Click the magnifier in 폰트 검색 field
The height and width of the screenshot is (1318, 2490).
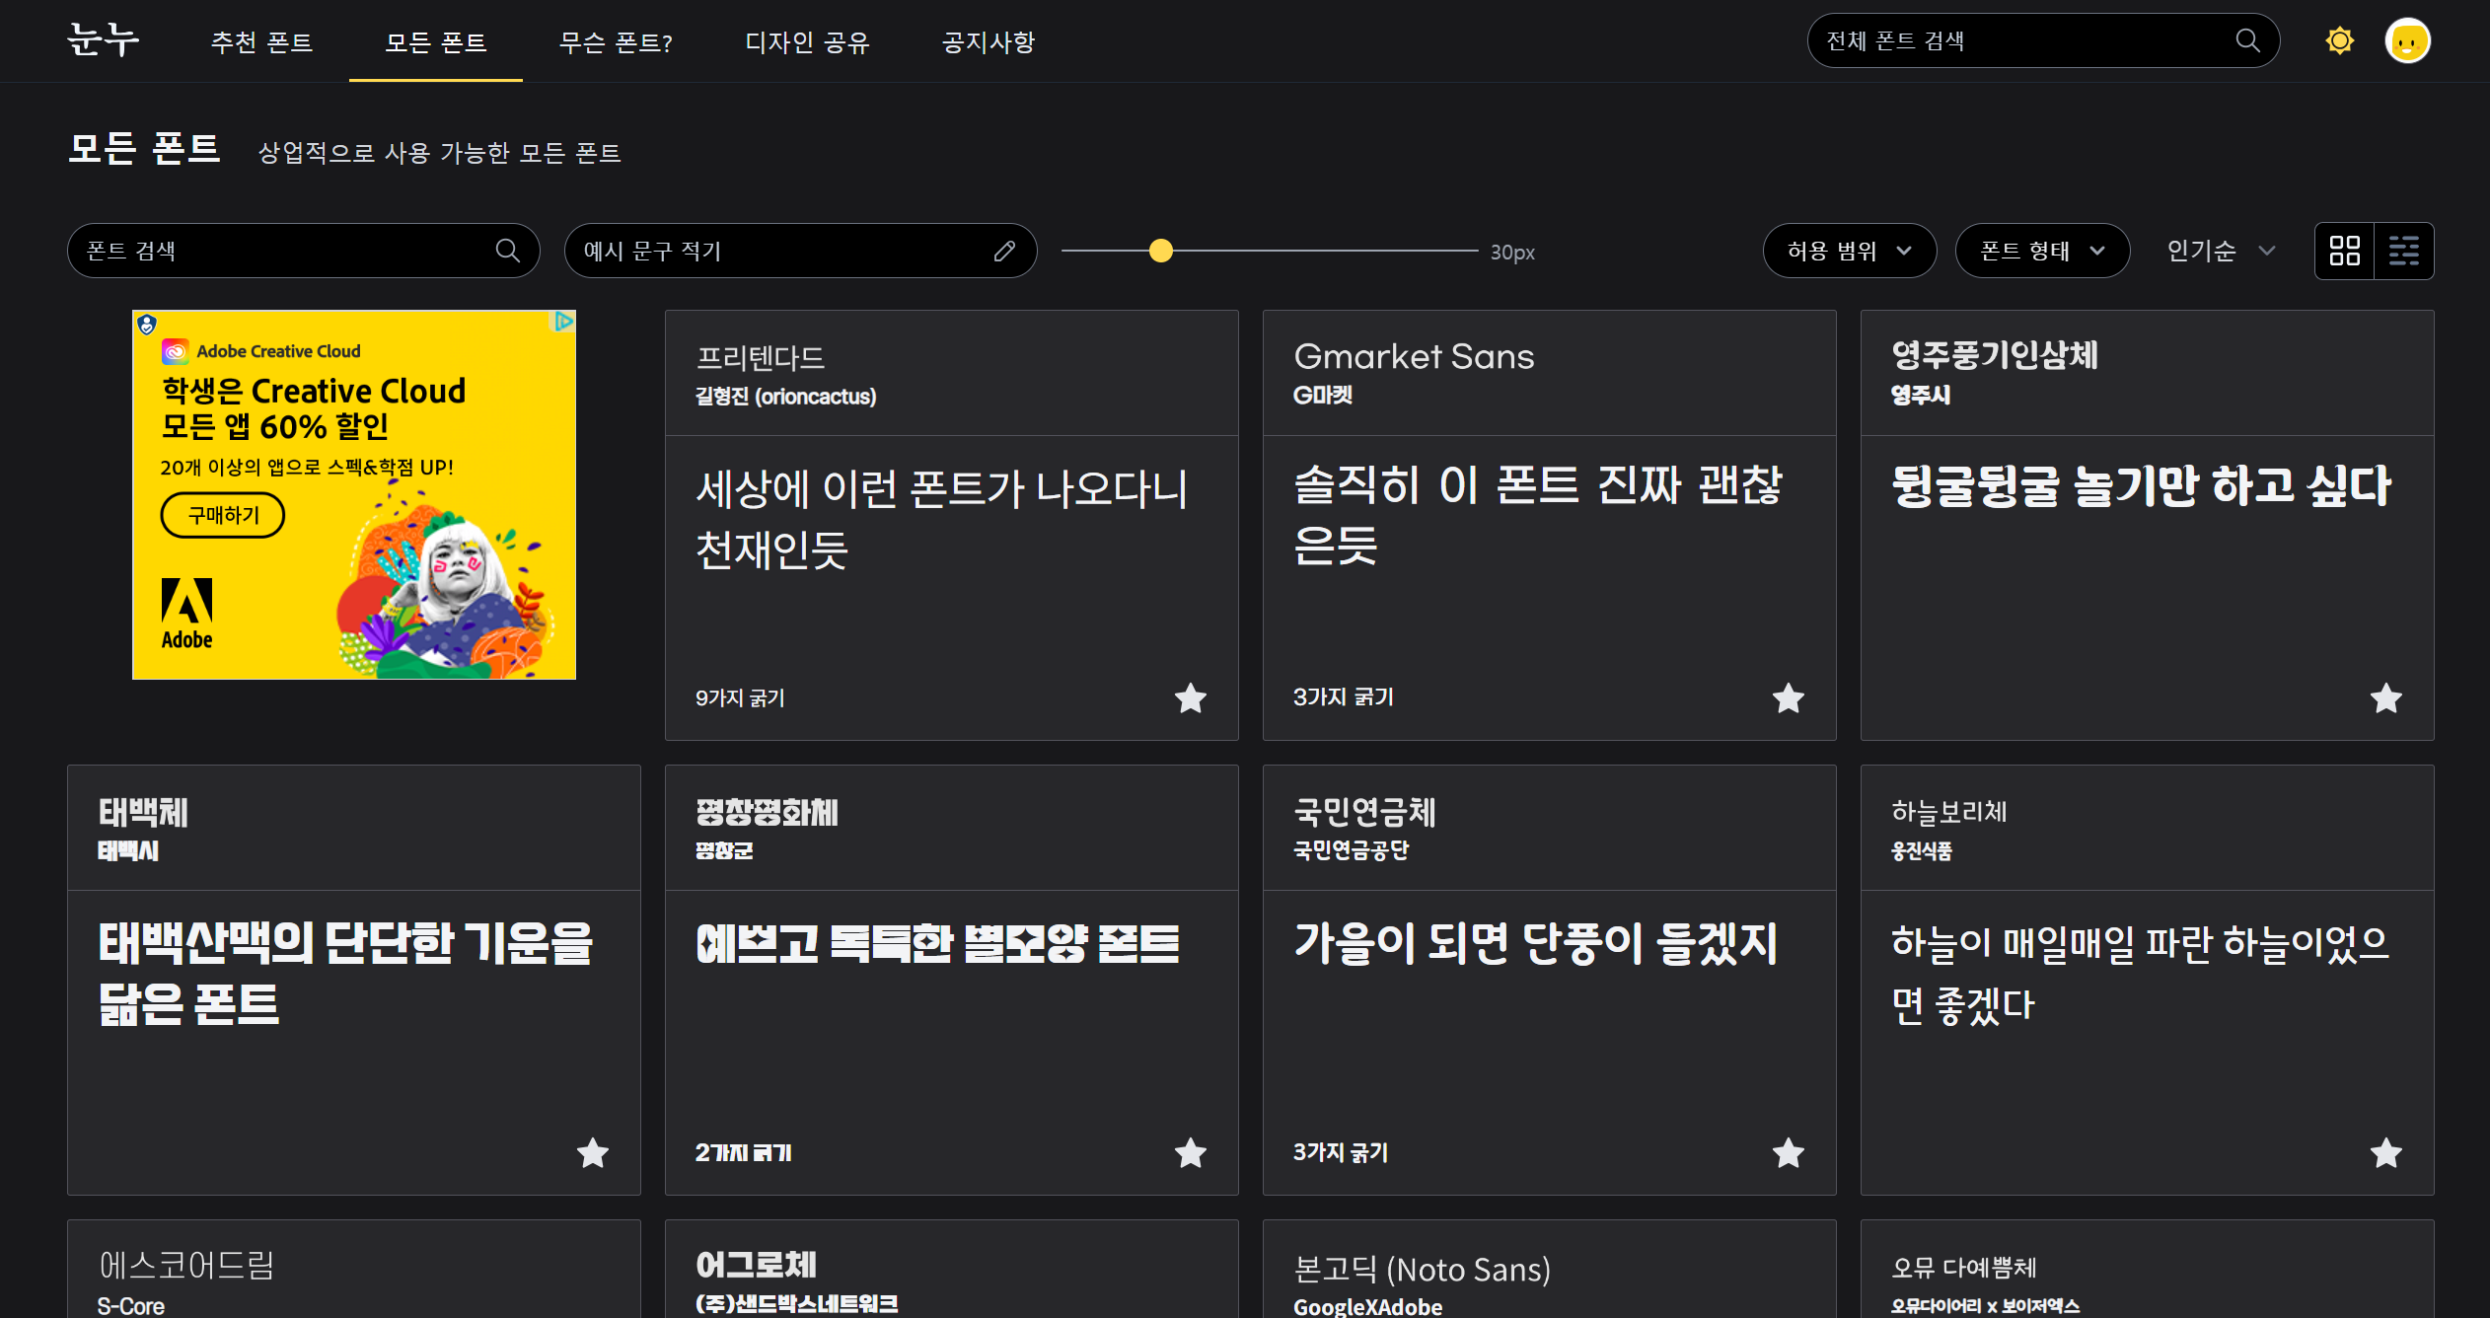pos(507,251)
